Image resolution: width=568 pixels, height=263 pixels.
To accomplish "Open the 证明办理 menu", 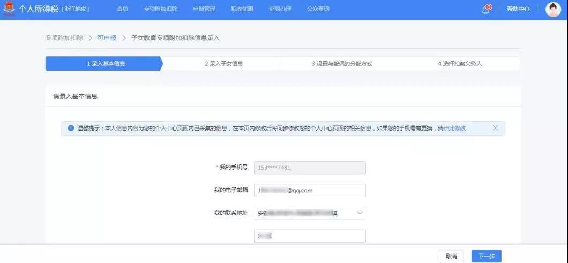I will [x=280, y=9].
